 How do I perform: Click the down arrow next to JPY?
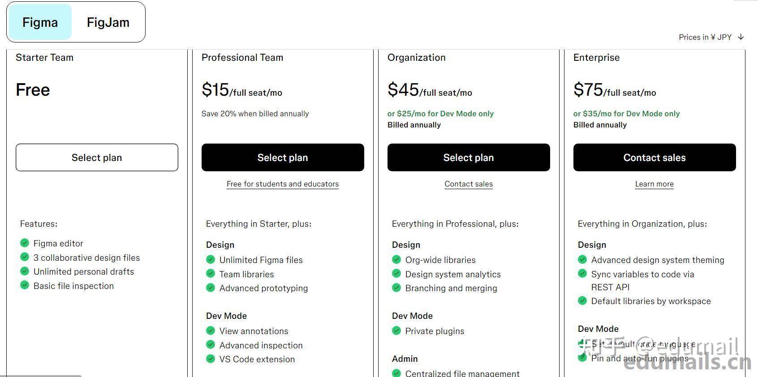click(x=741, y=37)
